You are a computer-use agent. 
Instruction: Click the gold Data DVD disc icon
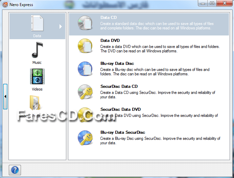pos(85,46)
